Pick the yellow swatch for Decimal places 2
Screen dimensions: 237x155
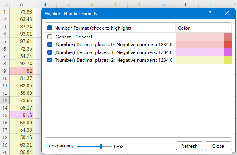click(x=228, y=60)
